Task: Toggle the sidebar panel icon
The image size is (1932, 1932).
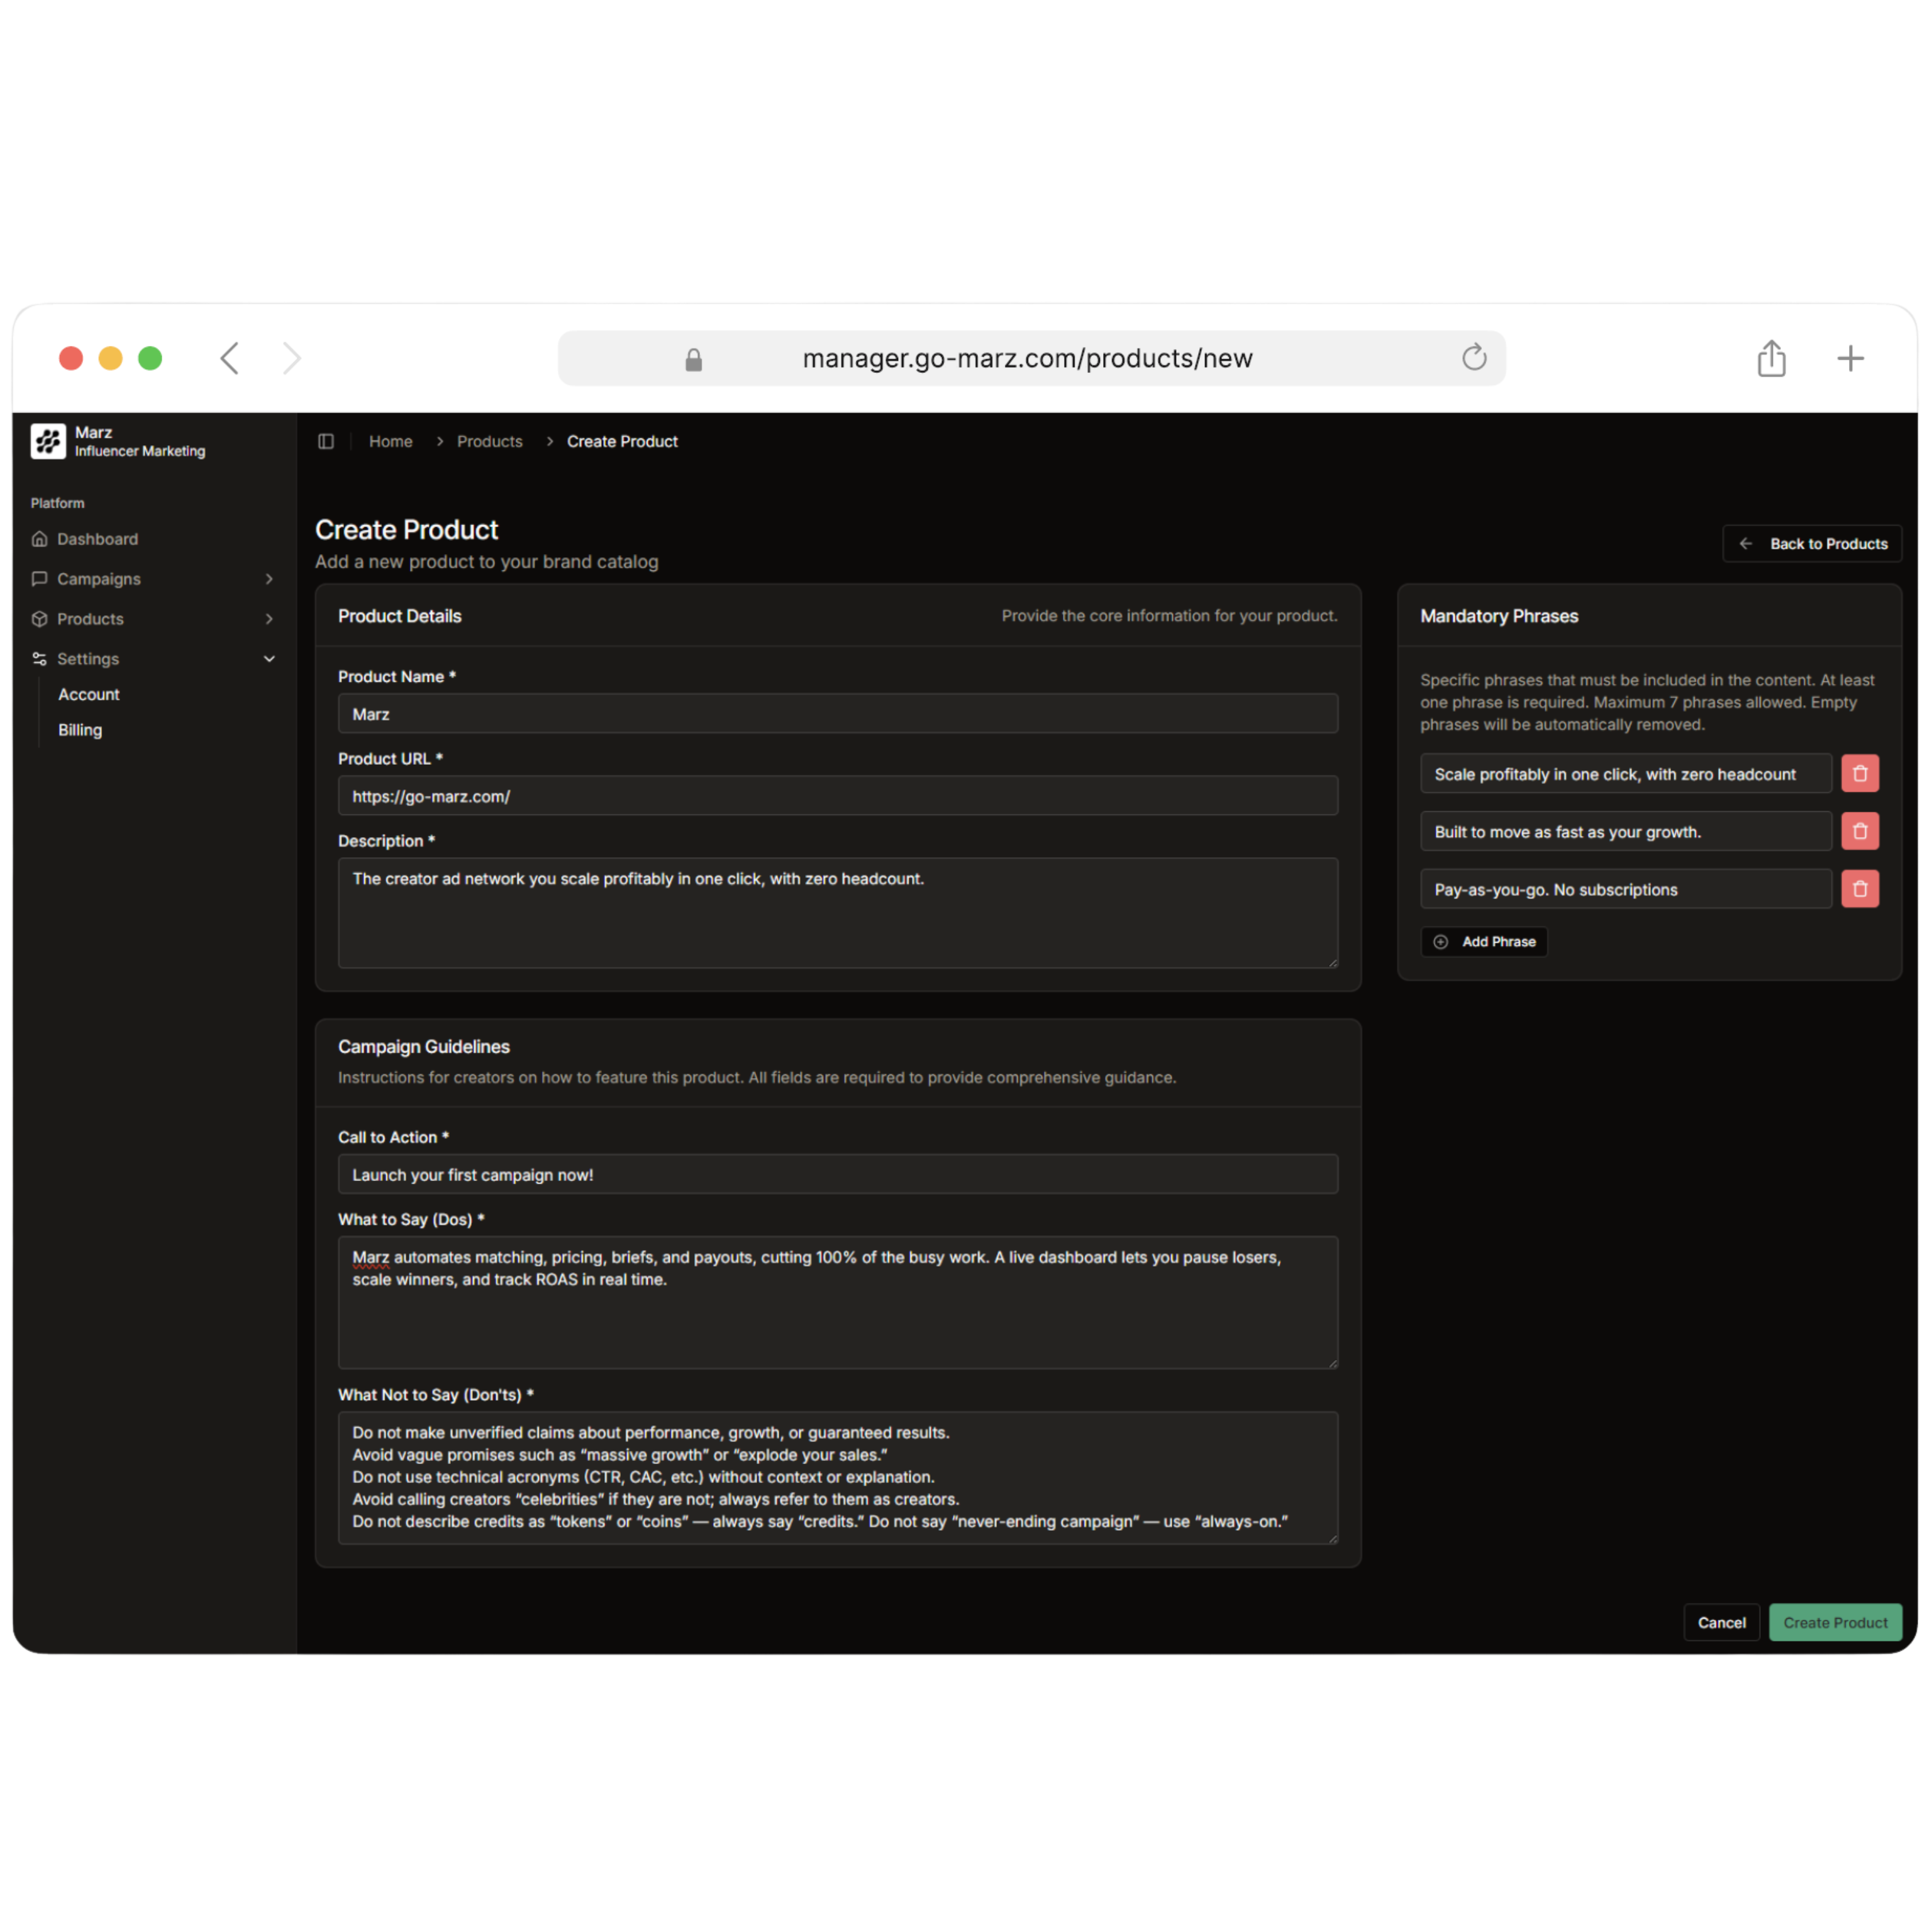Action: (x=326, y=441)
